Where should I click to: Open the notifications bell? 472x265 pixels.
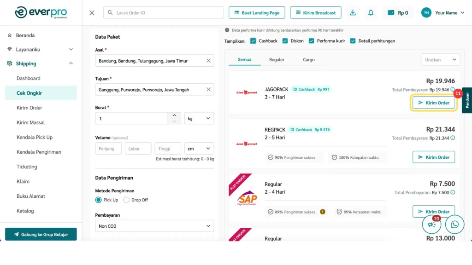(x=371, y=13)
